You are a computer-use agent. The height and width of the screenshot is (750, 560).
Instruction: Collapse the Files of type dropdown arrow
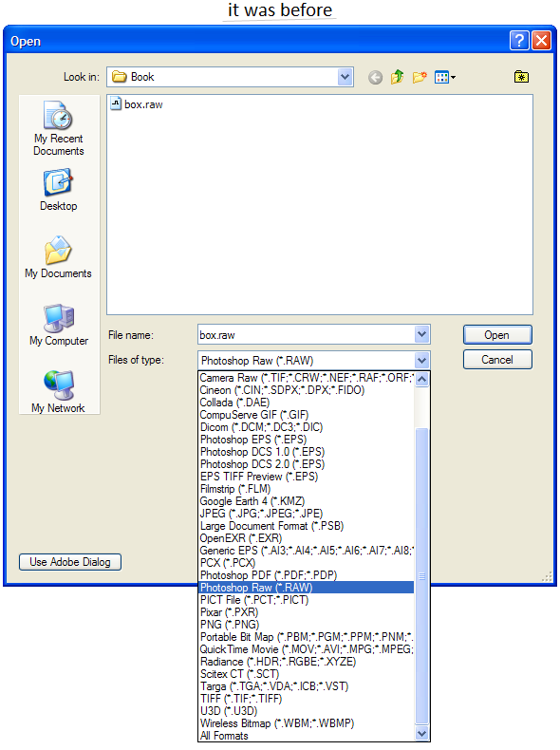[x=421, y=360]
